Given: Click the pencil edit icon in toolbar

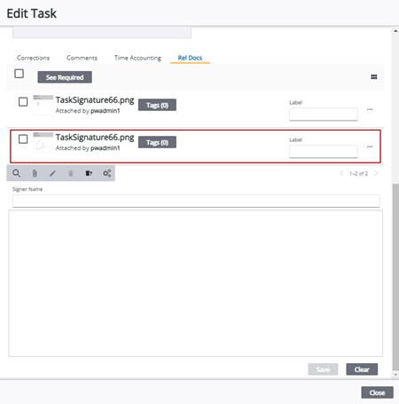Looking at the screenshot, I should [x=52, y=173].
